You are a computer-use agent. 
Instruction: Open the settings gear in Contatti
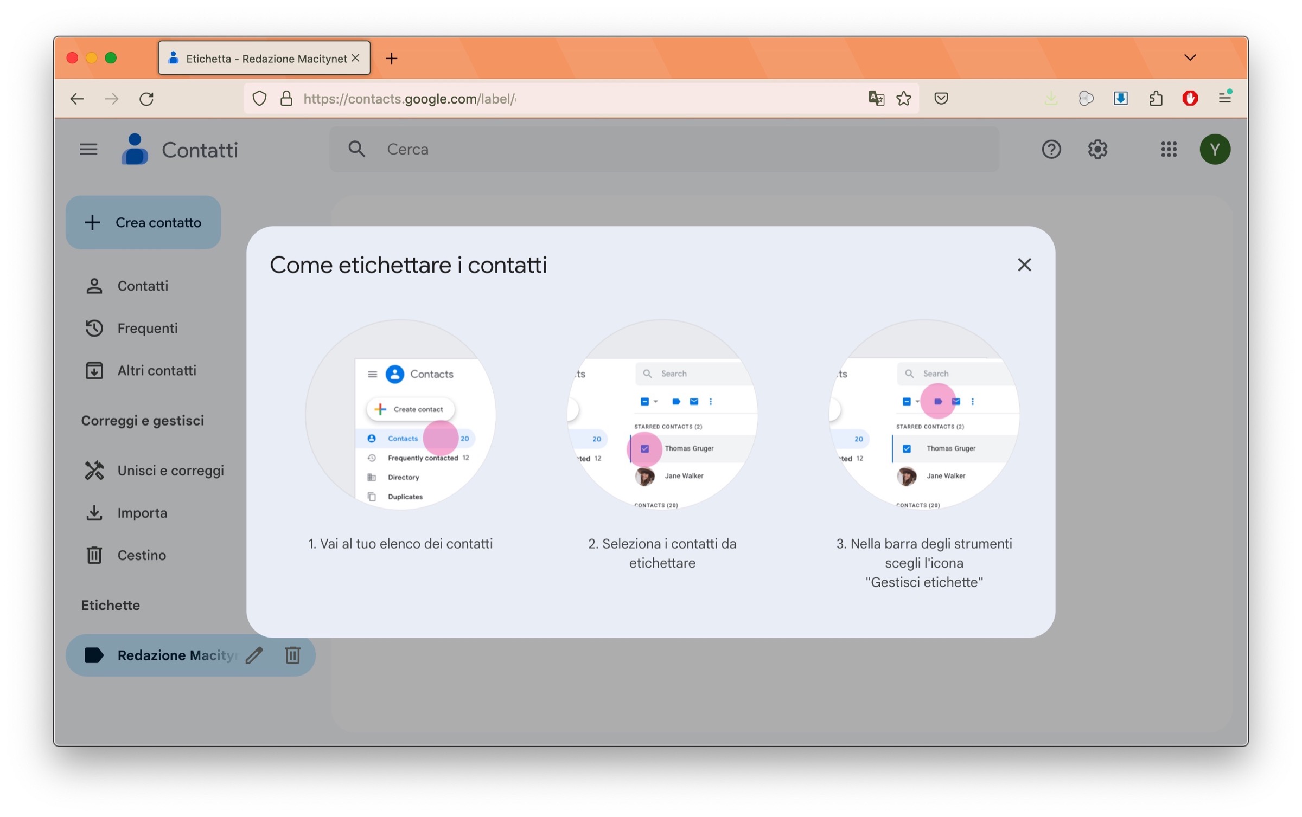[x=1097, y=149]
